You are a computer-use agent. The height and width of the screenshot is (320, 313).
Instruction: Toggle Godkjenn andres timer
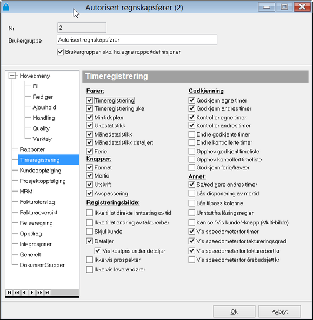191,108
